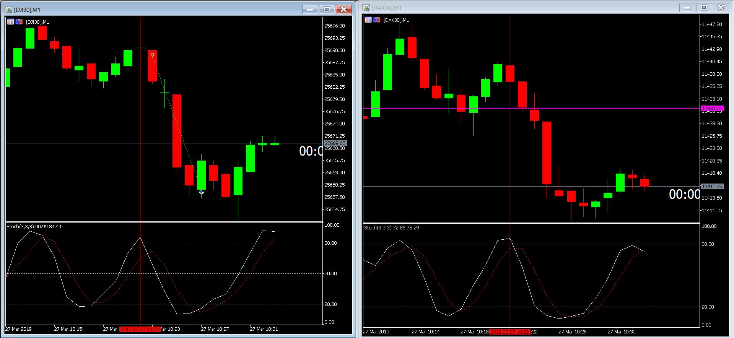Viewport: 734px width, 338px height.
Task: Click the DJI30 window title bar icon
Action: (x=8, y=10)
